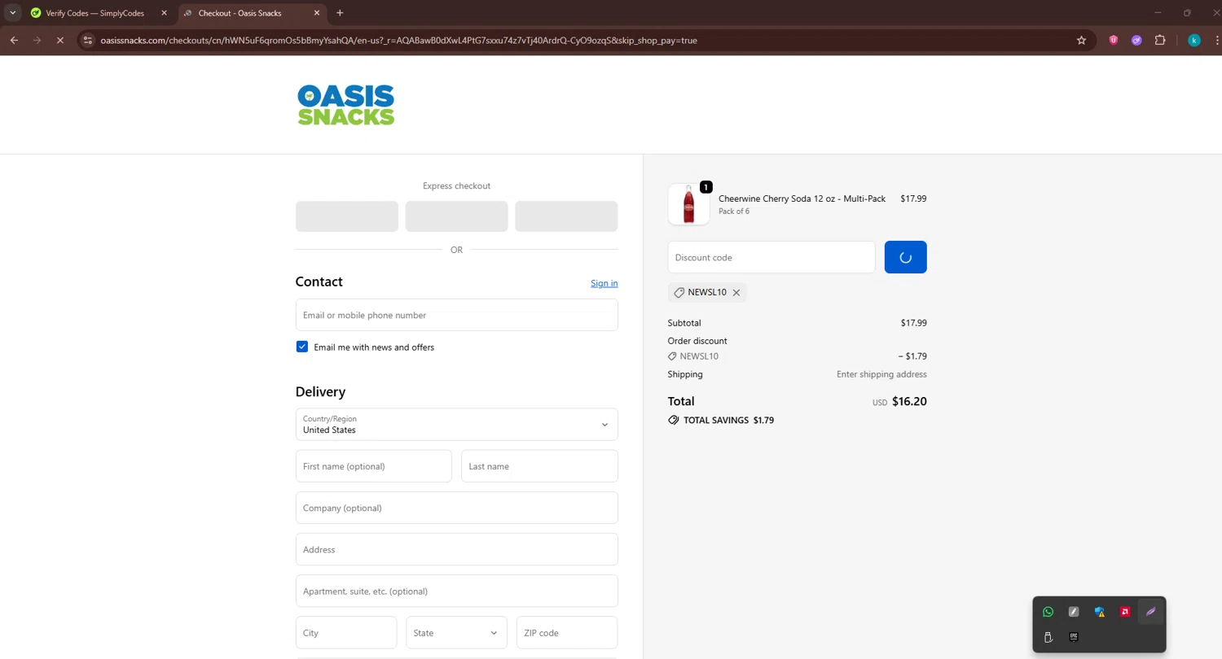The height and width of the screenshot is (659, 1222).
Task: Open the Chrome profile avatar
Action: coord(1194,40)
